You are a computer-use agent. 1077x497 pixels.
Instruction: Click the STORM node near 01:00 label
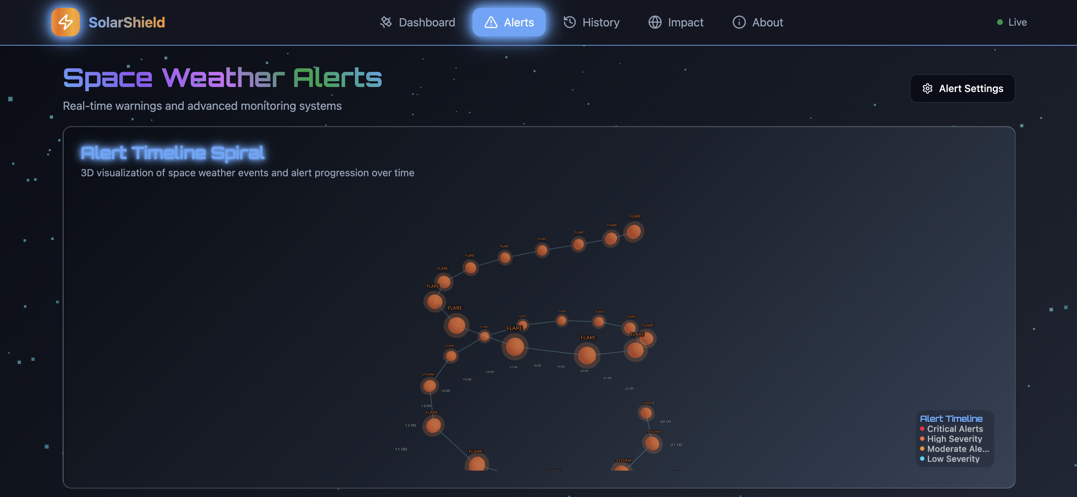pyautogui.click(x=652, y=443)
